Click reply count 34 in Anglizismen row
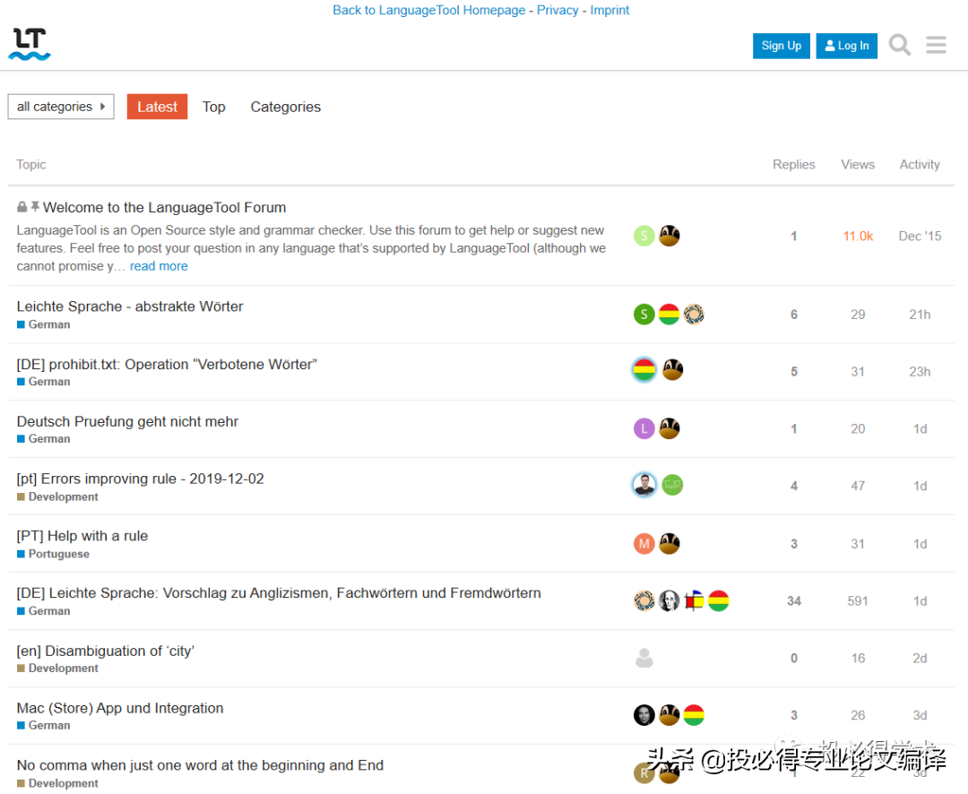Viewport: 968px width, 794px height. [x=794, y=600]
